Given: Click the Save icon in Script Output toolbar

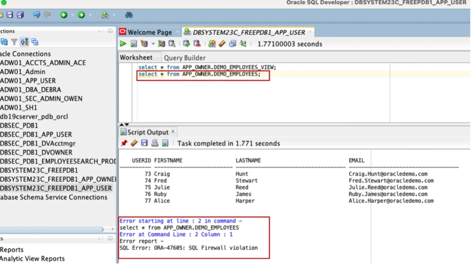Looking at the screenshot, I should point(144,143).
